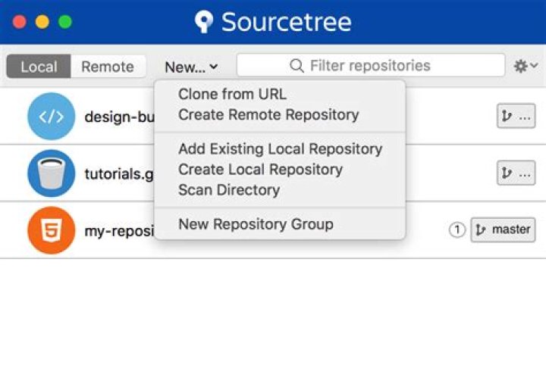Click the pending count badge showing 1
Image resolution: width=546 pixels, height=365 pixels.
point(457,229)
